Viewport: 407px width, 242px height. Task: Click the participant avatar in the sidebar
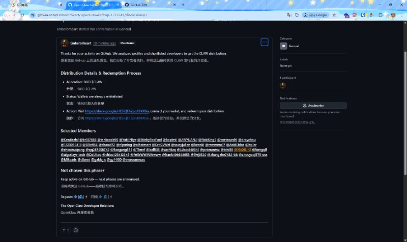tap(283, 86)
